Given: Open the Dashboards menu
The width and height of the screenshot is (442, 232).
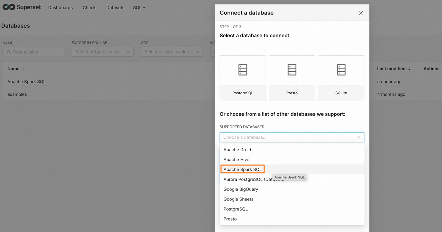Looking at the screenshot, I should [61, 7].
